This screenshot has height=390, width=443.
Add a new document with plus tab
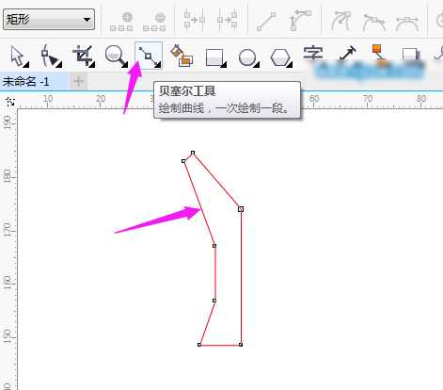pyautogui.click(x=78, y=82)
